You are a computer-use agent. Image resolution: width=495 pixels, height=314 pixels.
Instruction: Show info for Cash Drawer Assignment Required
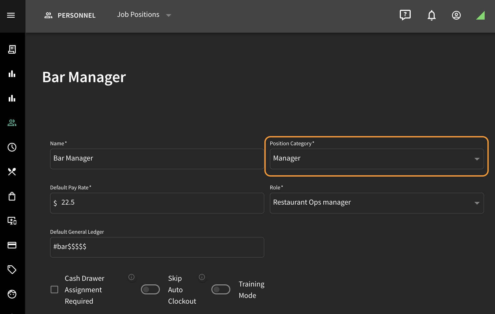(131, 277)
